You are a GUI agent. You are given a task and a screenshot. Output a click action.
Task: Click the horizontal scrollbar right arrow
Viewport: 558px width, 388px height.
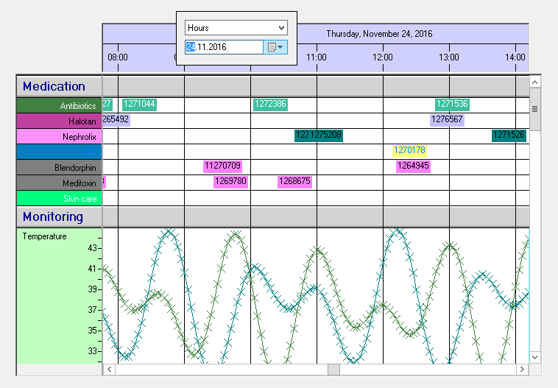pyautogui.click(x=523, y=369)
